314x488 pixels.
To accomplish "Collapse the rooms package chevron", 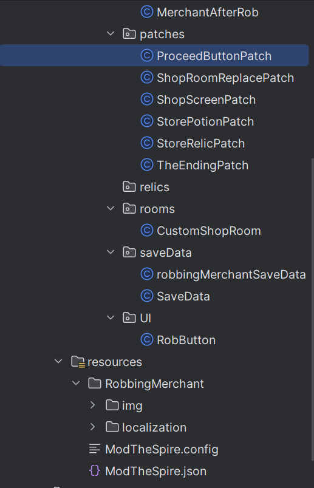I will [x=111, y=208].
